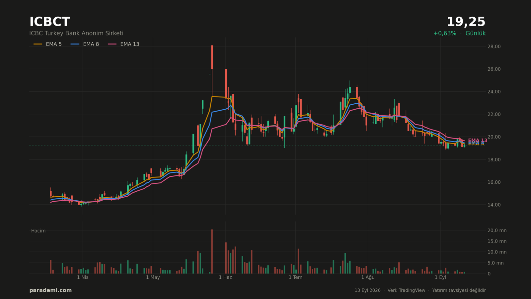Screen dimensions: 531x299
Task: Click the current price 19,25
Action: 466,22
